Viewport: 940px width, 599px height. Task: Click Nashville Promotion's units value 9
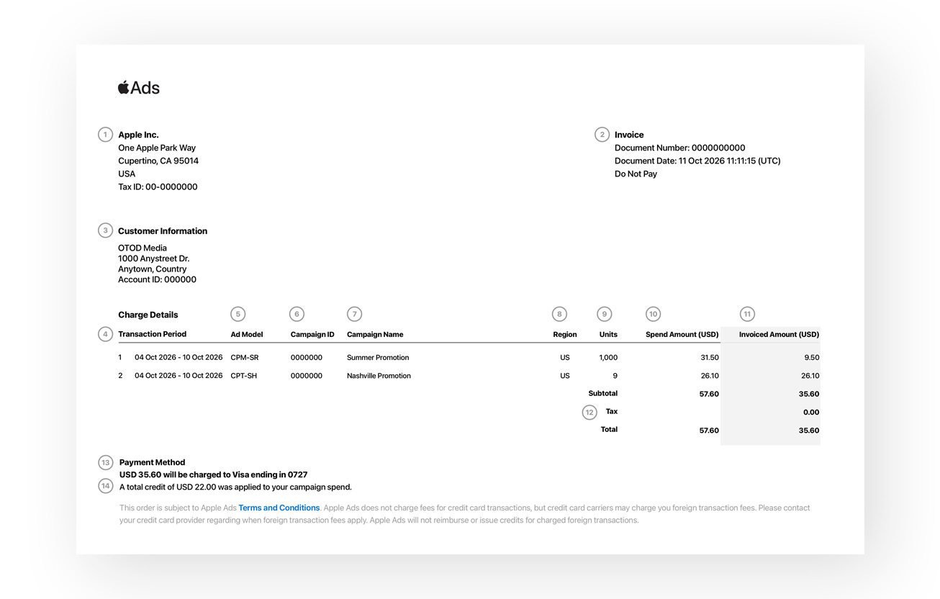point(615,376)
